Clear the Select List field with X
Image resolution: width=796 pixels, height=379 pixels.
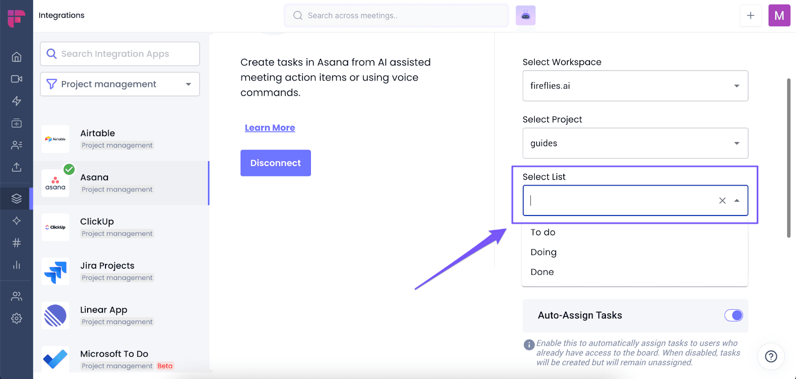(722, 201)
